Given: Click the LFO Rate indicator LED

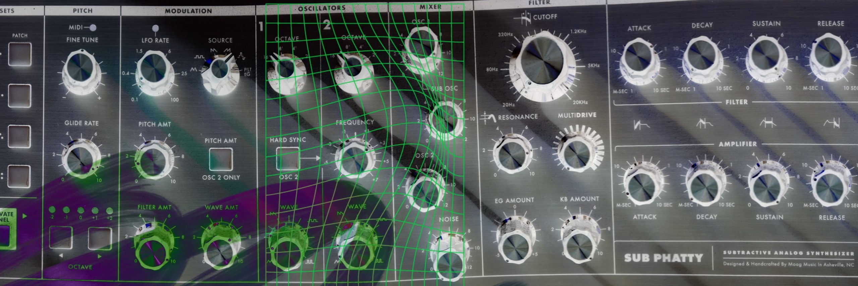Looking at the screenshot, I should tap(155, 28).
